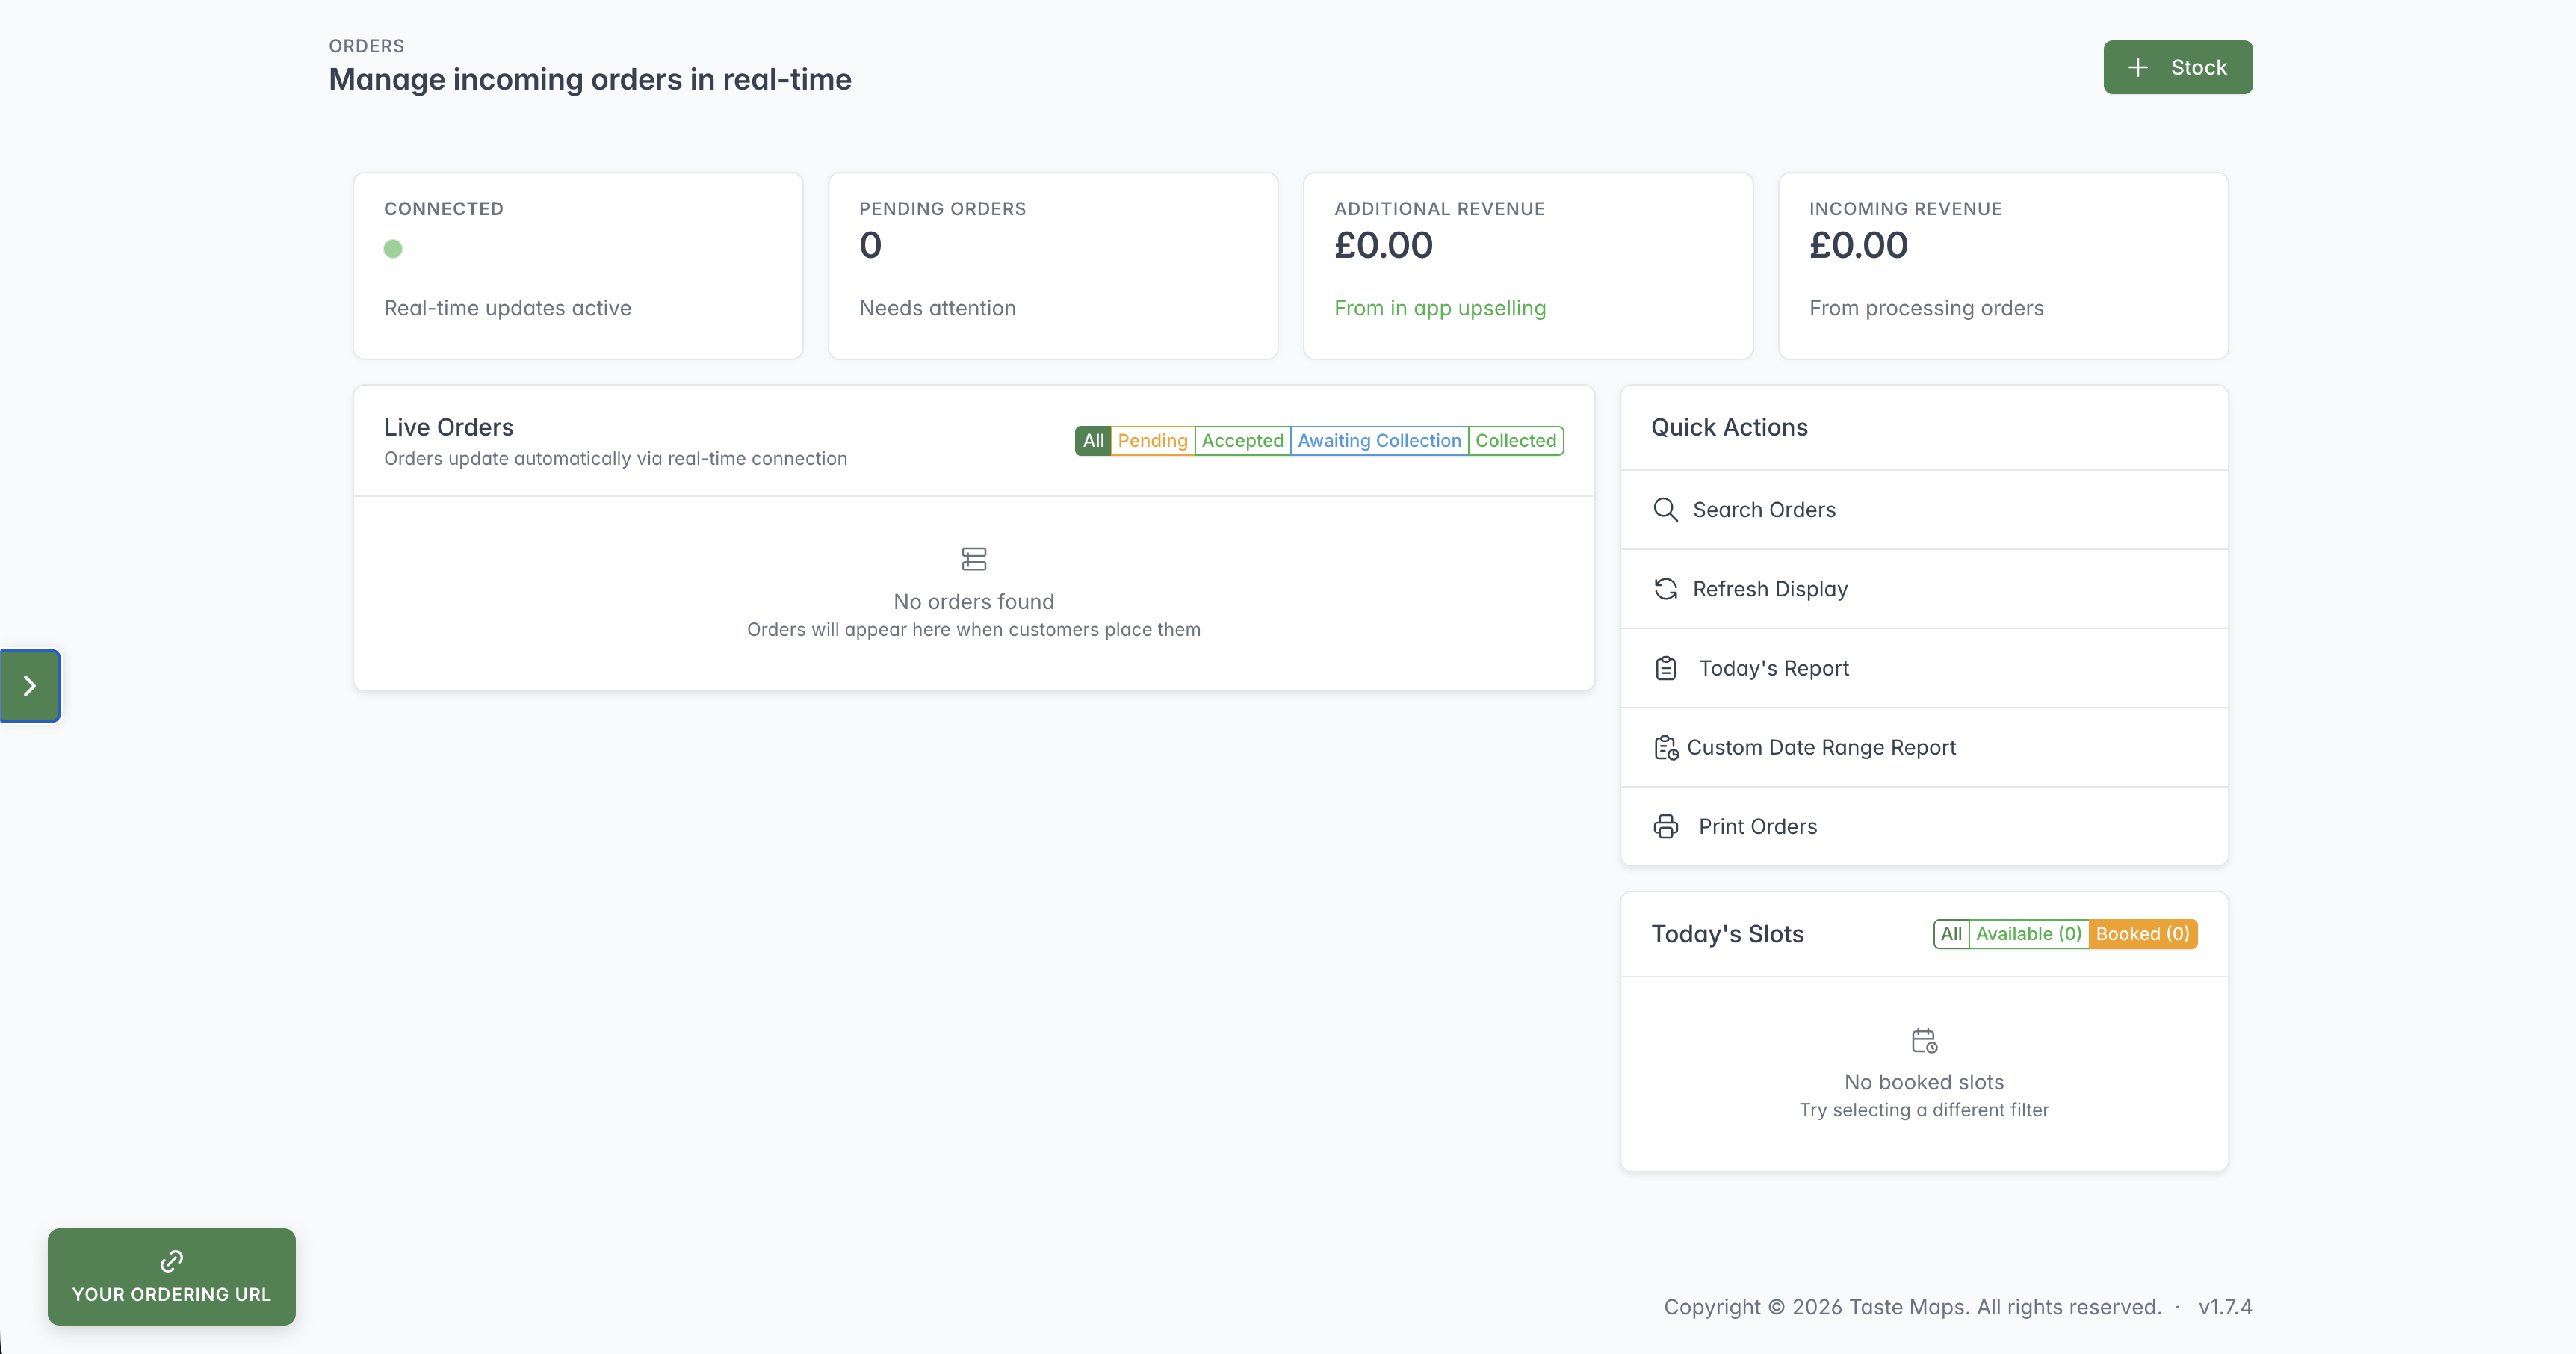Viewport: 2576px width, 1354px height.
Task: Select the Collected orders filter
Action: (1515, 441)
